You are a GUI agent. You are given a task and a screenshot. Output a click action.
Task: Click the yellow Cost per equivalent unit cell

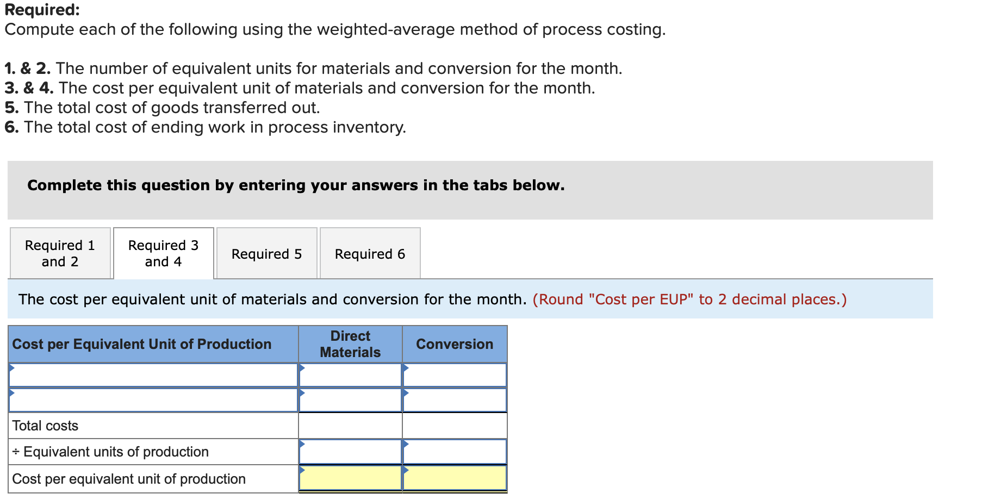[x=351, y=478]
